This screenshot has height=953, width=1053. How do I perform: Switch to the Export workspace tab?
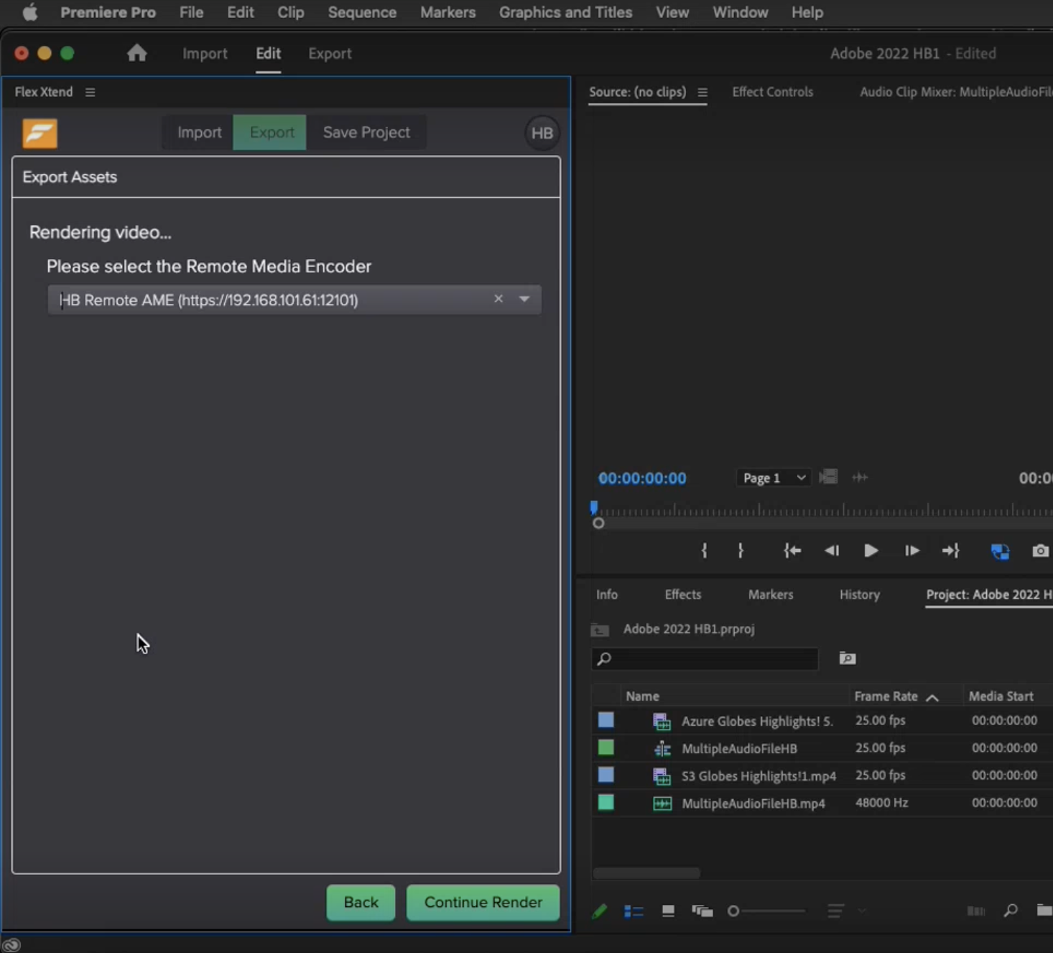[x=330, y=53]
